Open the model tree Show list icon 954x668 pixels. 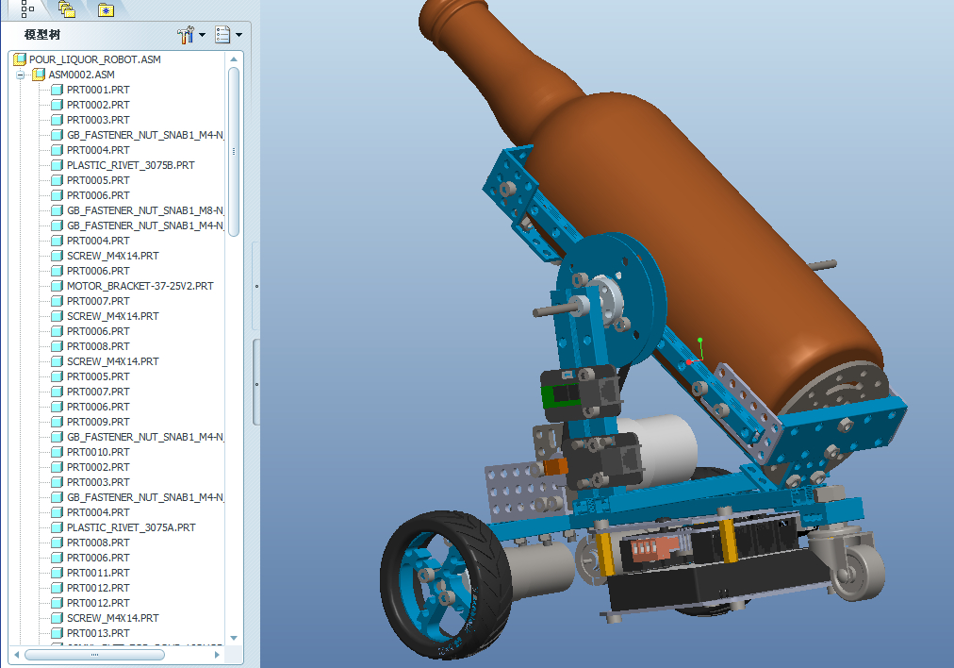click(x=222, y=35)
